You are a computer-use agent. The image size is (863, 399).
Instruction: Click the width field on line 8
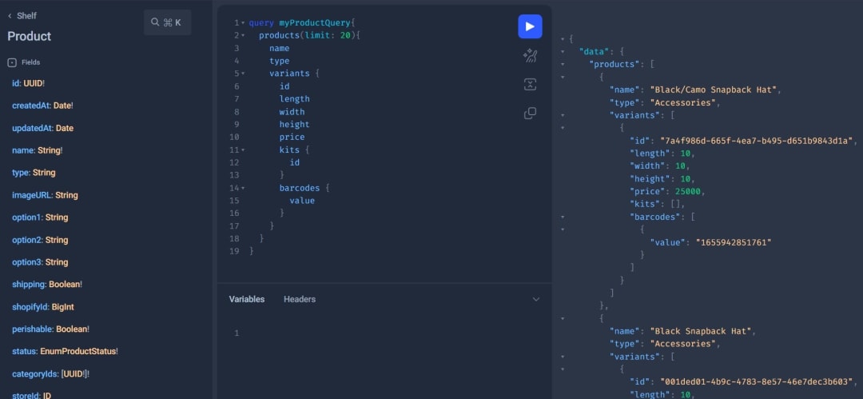(x=292, y=112)
